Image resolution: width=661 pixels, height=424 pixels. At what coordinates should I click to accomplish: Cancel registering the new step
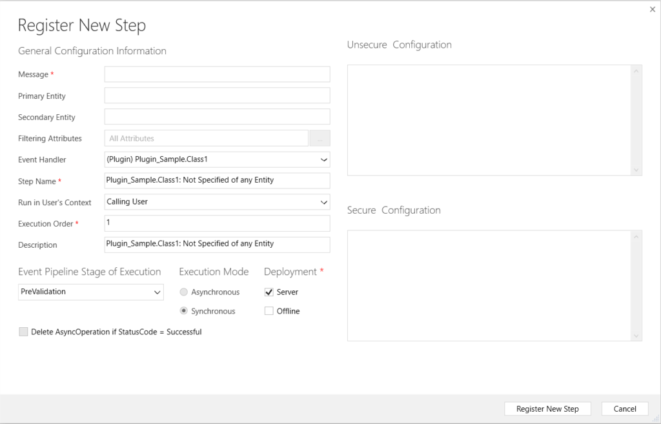click(x=624, y=409)
